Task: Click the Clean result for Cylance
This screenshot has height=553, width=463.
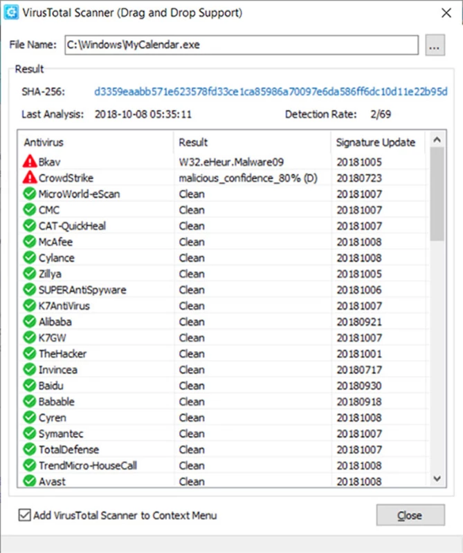Action: [x=192, y=258]
